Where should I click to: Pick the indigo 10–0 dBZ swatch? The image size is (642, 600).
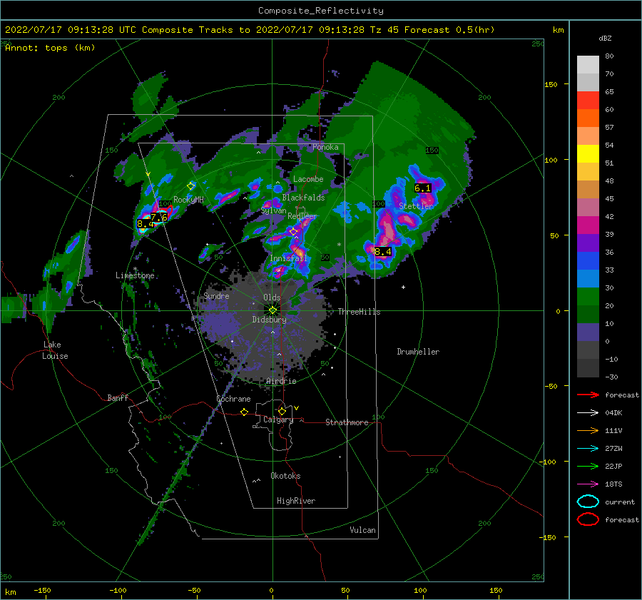(588, 332)
